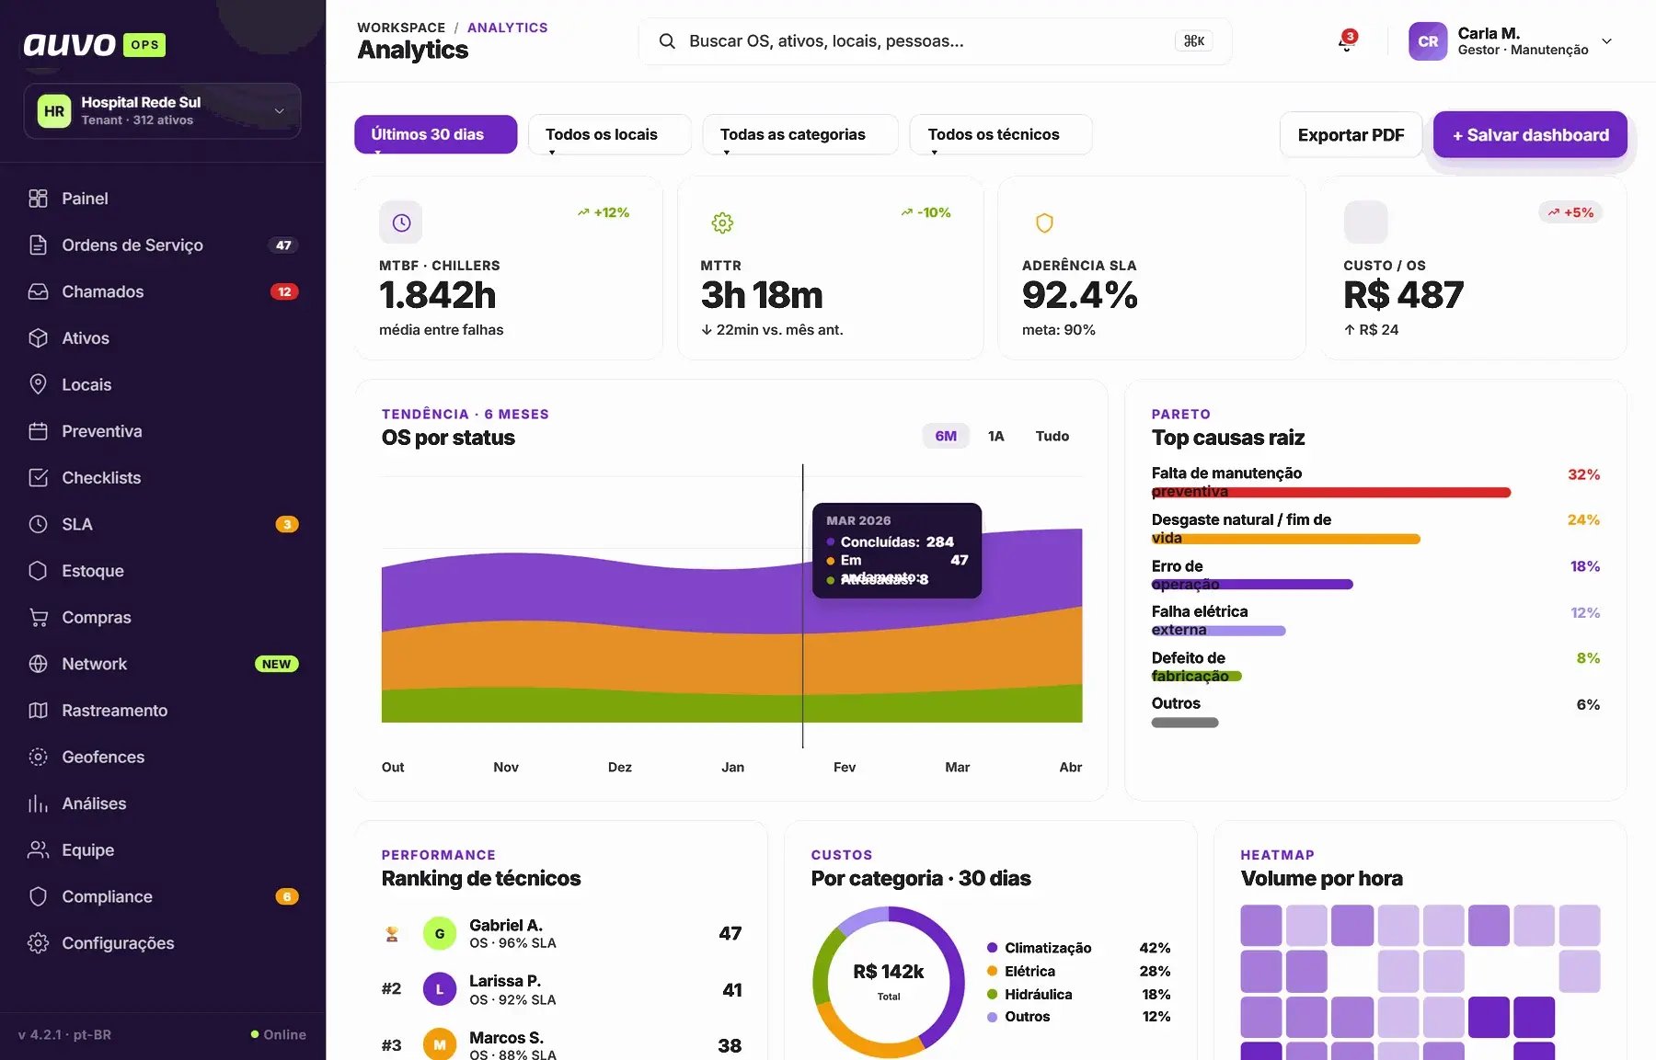
Task: Click the Buscar OS search field
Action: [935, 41]
